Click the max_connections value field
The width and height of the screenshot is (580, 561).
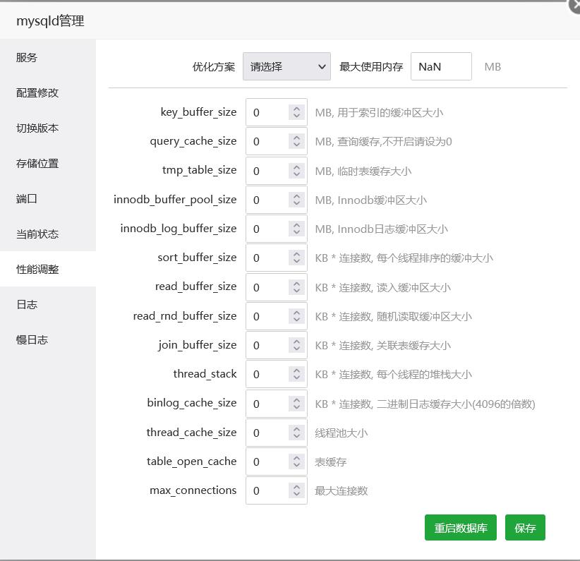[277, 490]
